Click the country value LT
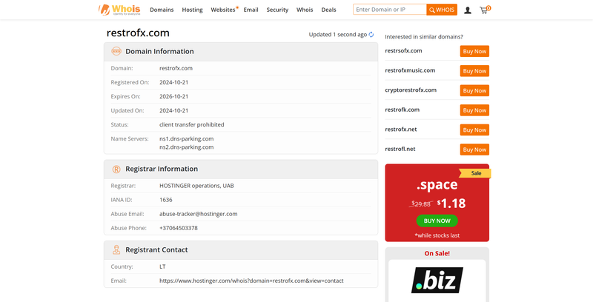The height and width of the screenshot is (302, 593). point(162,266)
